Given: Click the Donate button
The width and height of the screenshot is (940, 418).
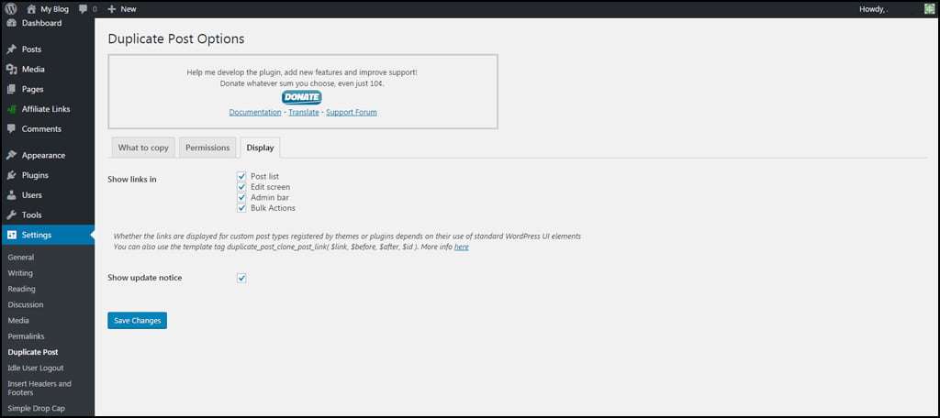Looking at the screenshot, I should tap(301, 97).
